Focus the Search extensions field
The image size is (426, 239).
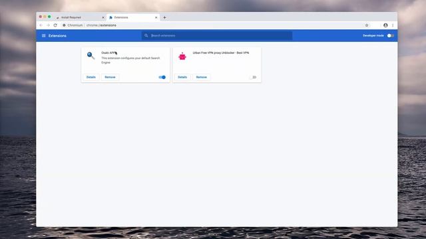(x=217, y=35)
